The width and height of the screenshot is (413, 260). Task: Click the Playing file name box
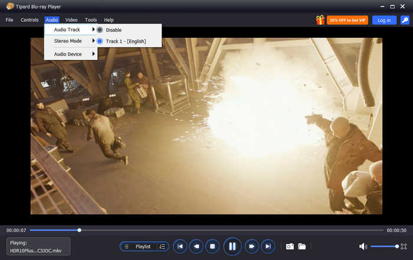click(x=38, y=246)
